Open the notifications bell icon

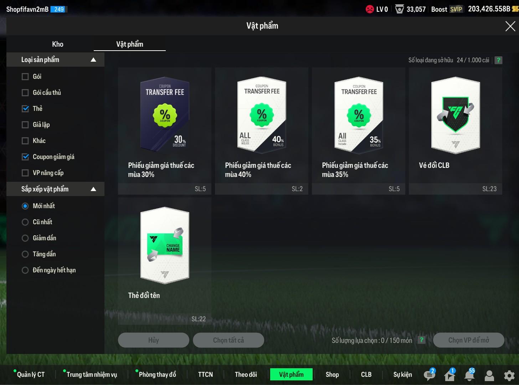[x=469, y=375]
